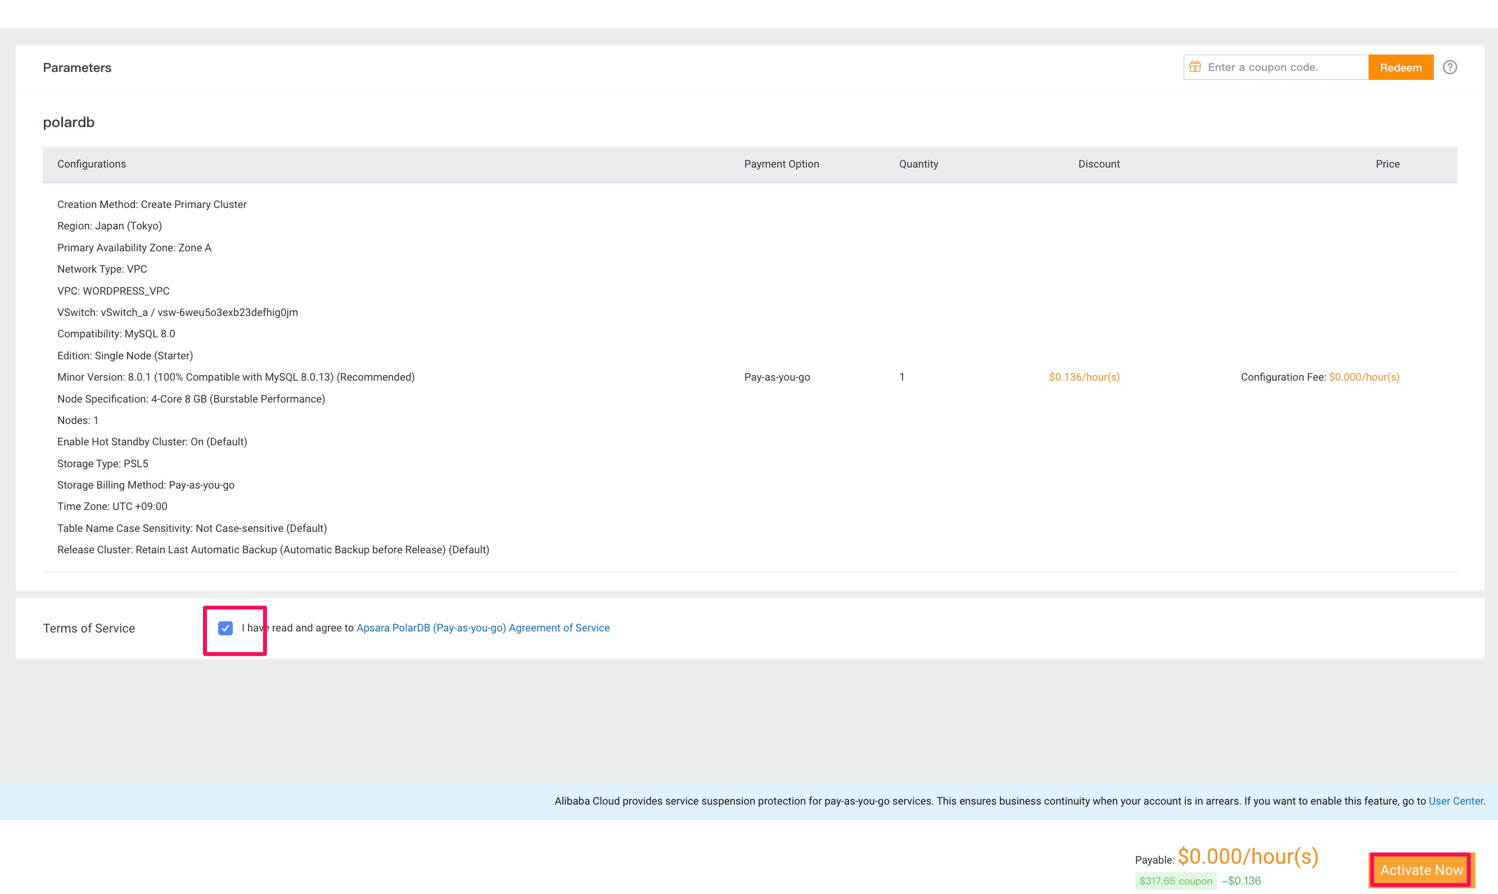Click the Quantity column header

[x=918, y=164]
